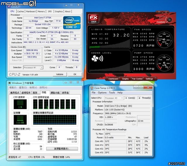Click the Multiplier x 39.0 value in CPU-Z
Screen dimensions: 187x166
[x=32, y=54]
